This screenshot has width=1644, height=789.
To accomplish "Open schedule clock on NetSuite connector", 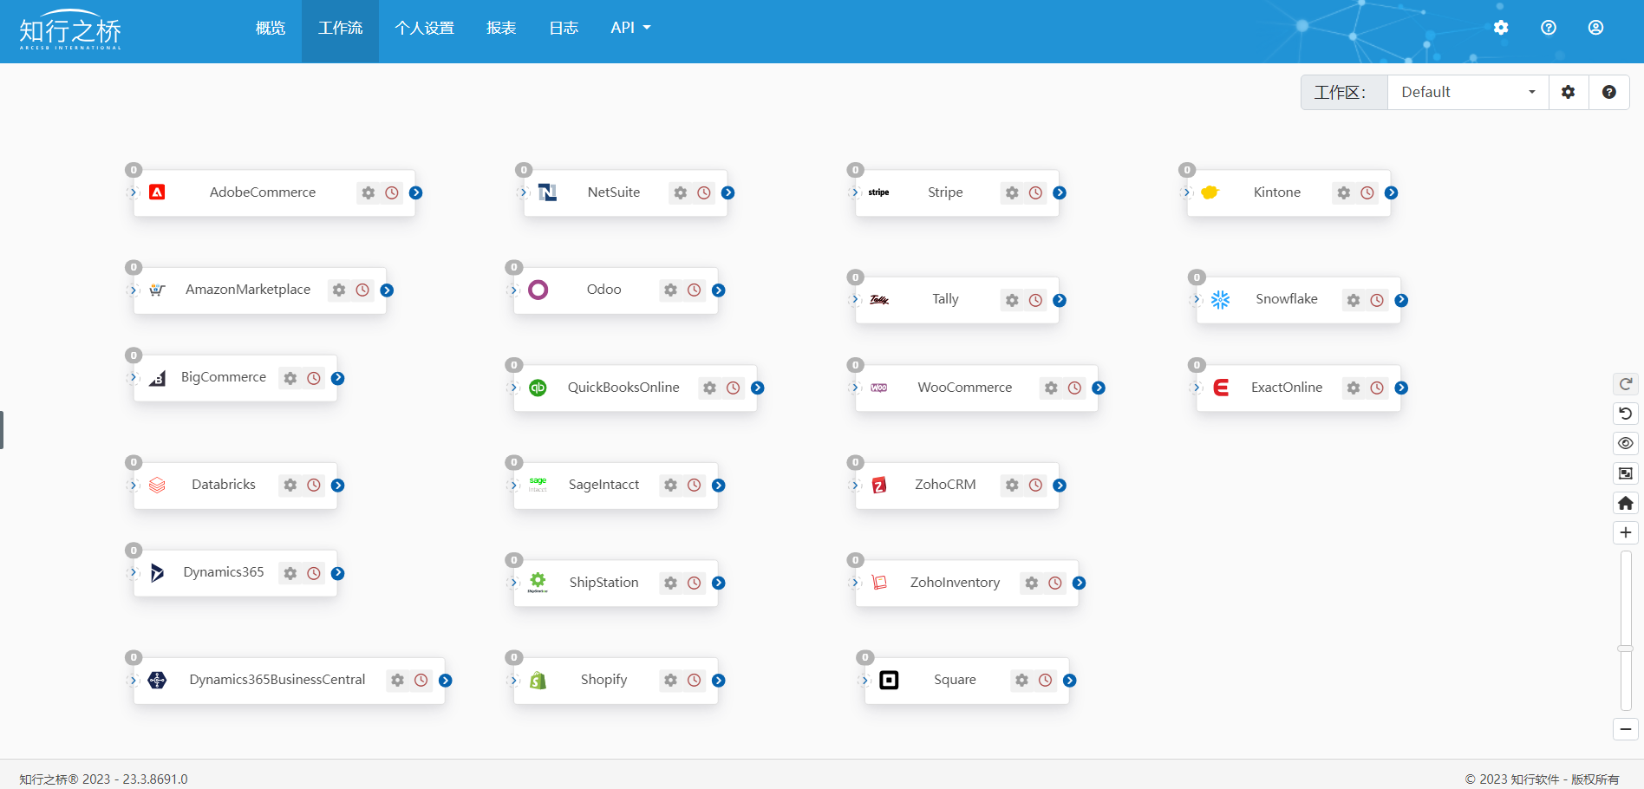I will [704, 192].
